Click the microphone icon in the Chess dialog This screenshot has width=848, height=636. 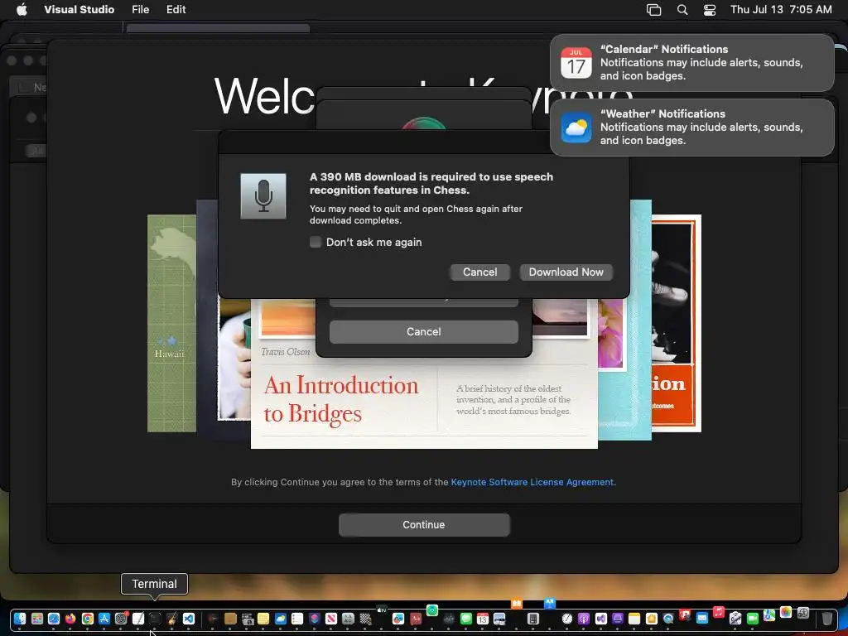pos(263,195)
